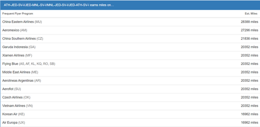Viewport: 260px width, 127px height.
Task: Click 16962 miles in Air Europa row
Action: [x=249, y=123]
